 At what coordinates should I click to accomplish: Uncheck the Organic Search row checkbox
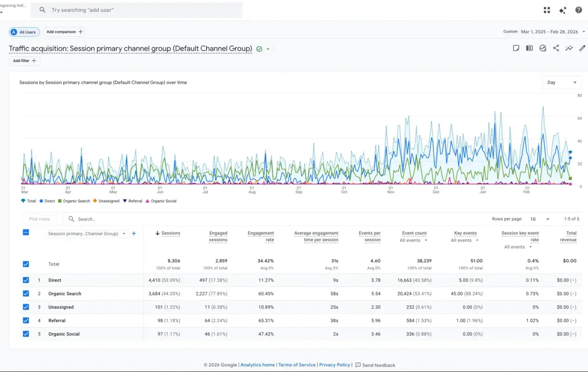[26, 294]
